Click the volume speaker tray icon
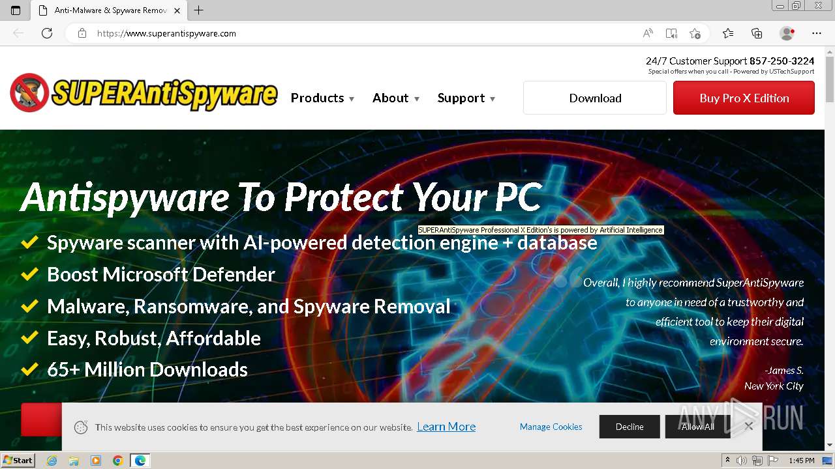 pos(742,461)
